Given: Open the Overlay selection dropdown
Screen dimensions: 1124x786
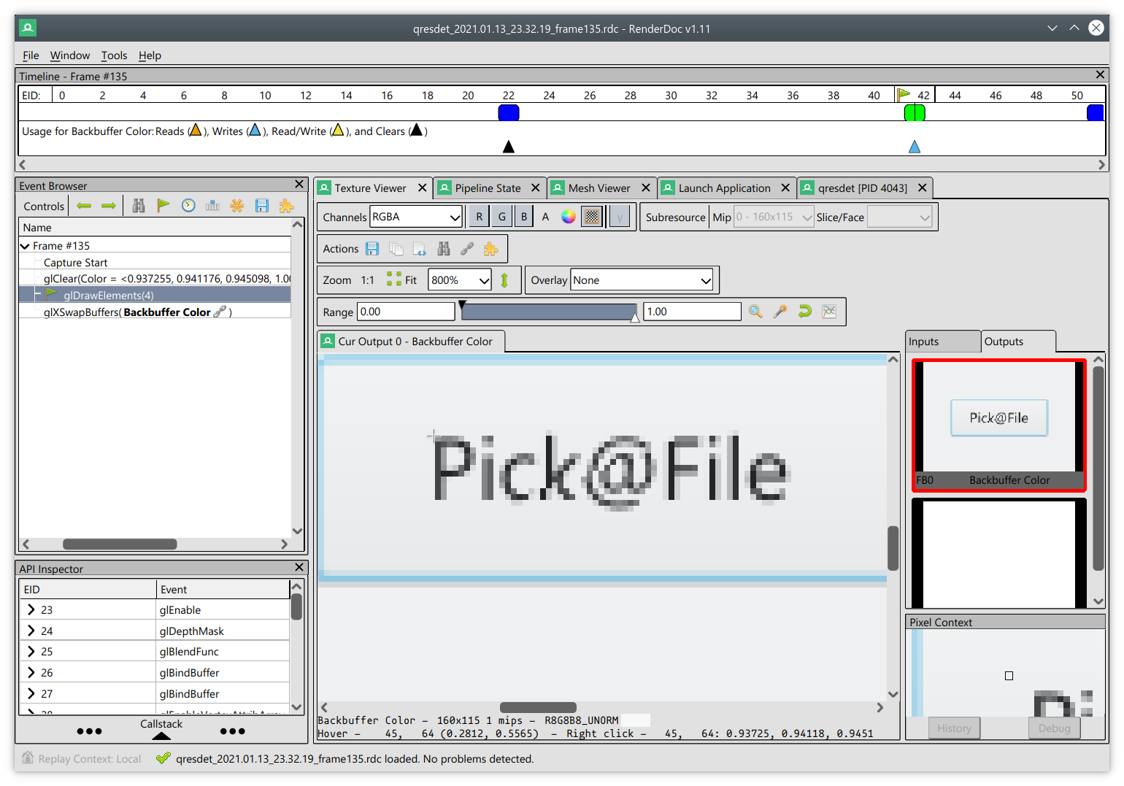Looking at the screenshot, I should pos(641,280).
